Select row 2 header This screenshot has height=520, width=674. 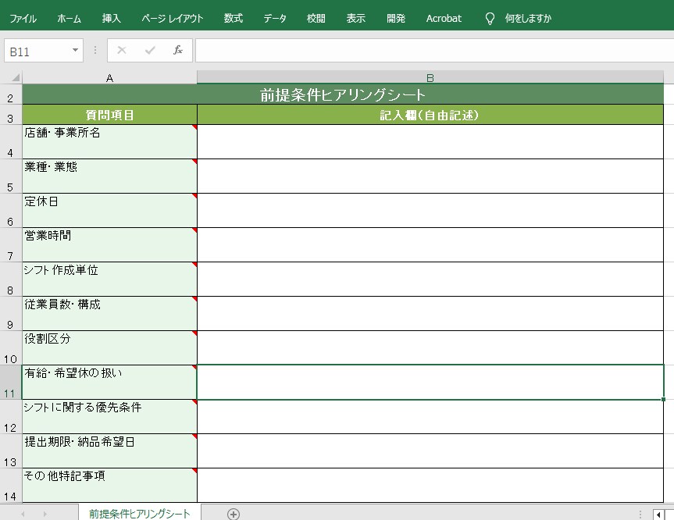(11, 94)
